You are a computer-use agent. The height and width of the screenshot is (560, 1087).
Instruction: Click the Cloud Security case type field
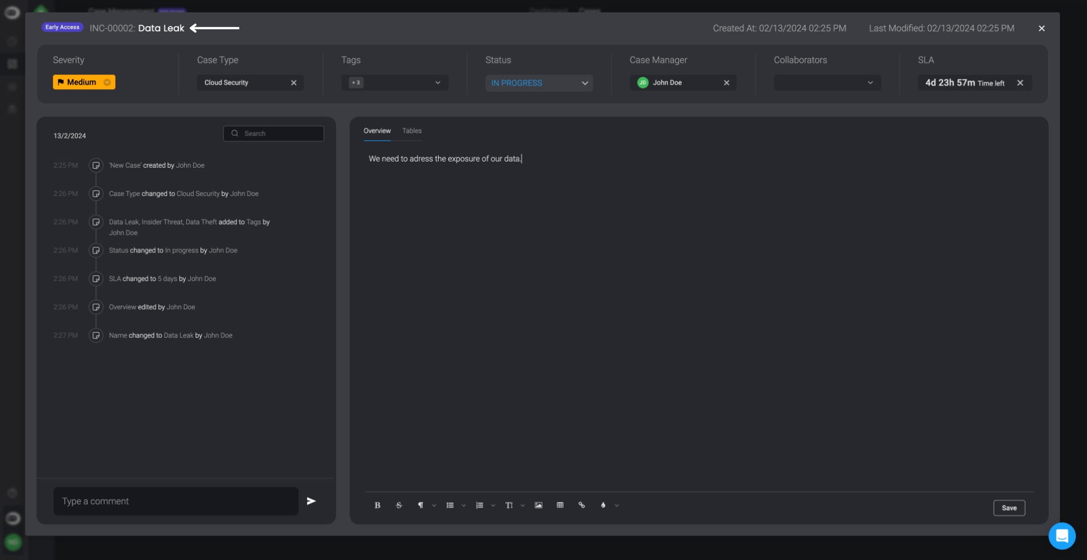[250, 82]
